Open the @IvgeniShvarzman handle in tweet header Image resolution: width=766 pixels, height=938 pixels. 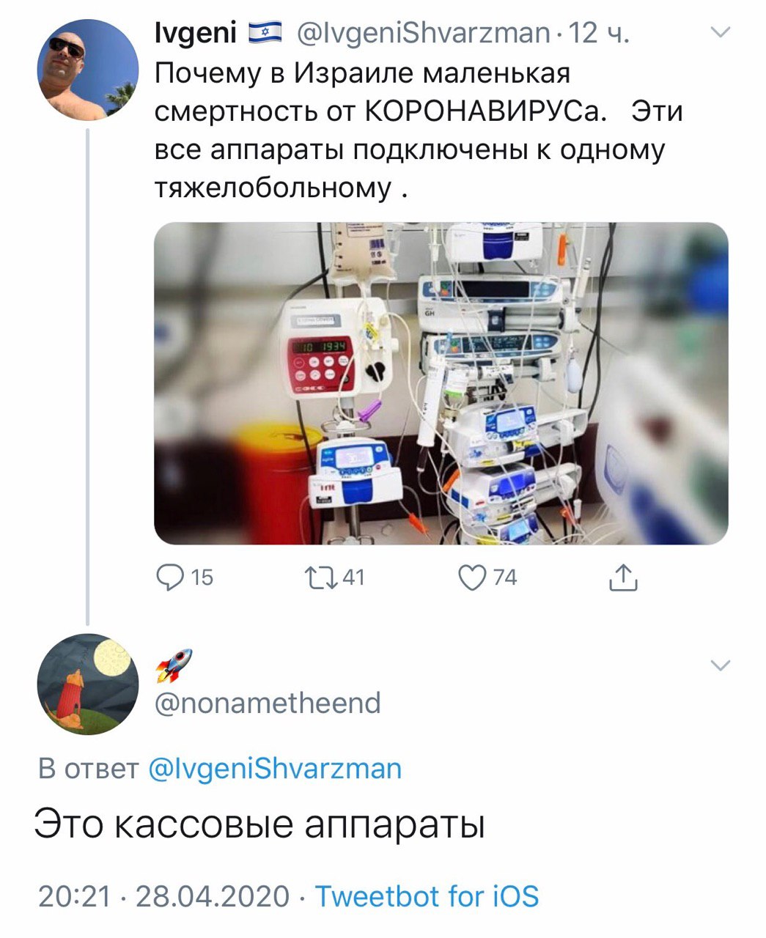[x=423, y=33]
